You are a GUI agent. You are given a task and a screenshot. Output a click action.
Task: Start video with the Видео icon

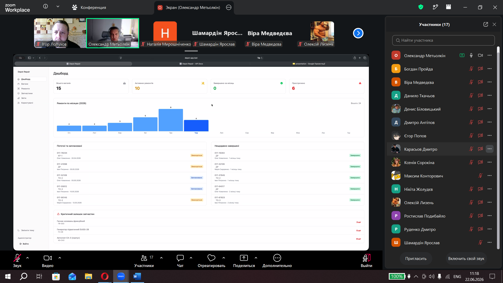[x=48, y=258]
